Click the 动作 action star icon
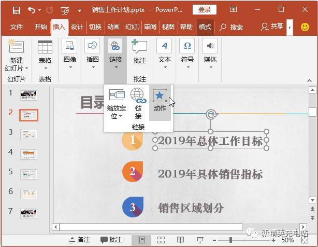Image resolution: width=318 pixels, height=247 pixels. click(160, 95)
